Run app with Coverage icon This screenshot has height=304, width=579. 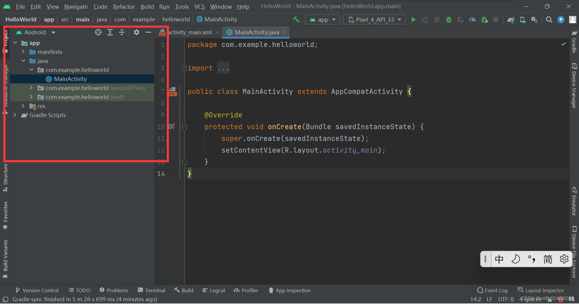[460, 20]
